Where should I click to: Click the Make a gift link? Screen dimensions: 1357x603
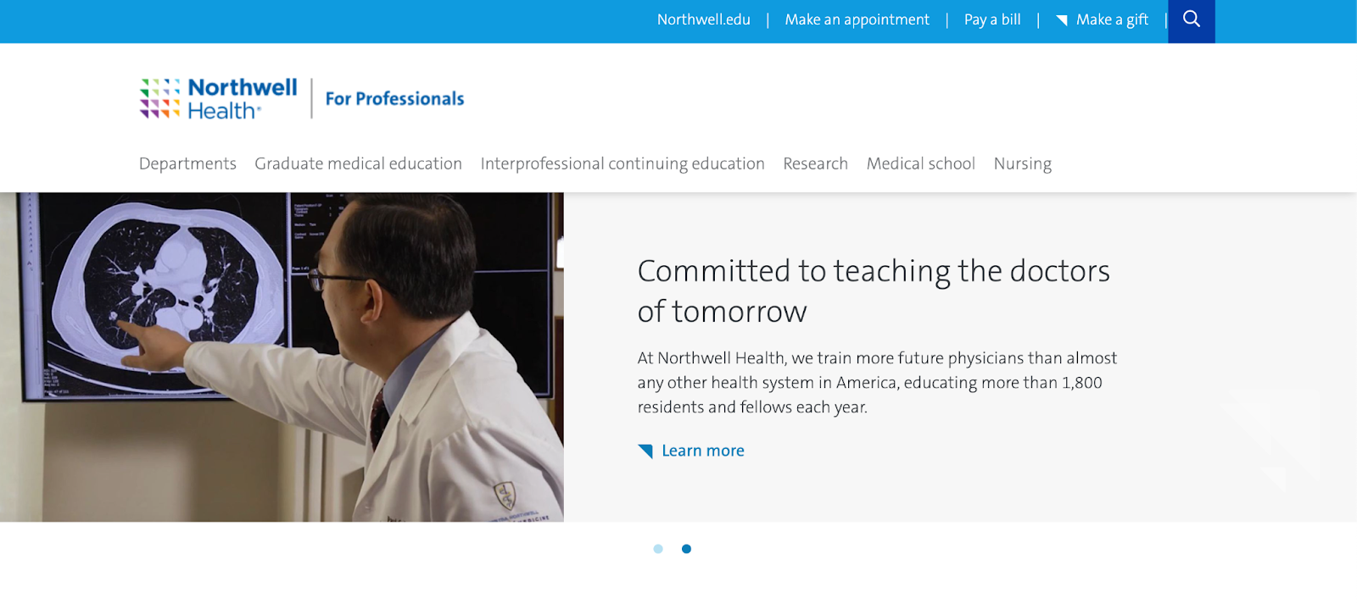pos(1112,19)
